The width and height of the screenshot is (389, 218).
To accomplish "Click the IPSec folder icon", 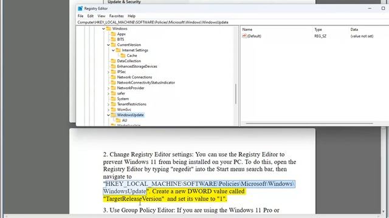I will [x=114, y=71].
